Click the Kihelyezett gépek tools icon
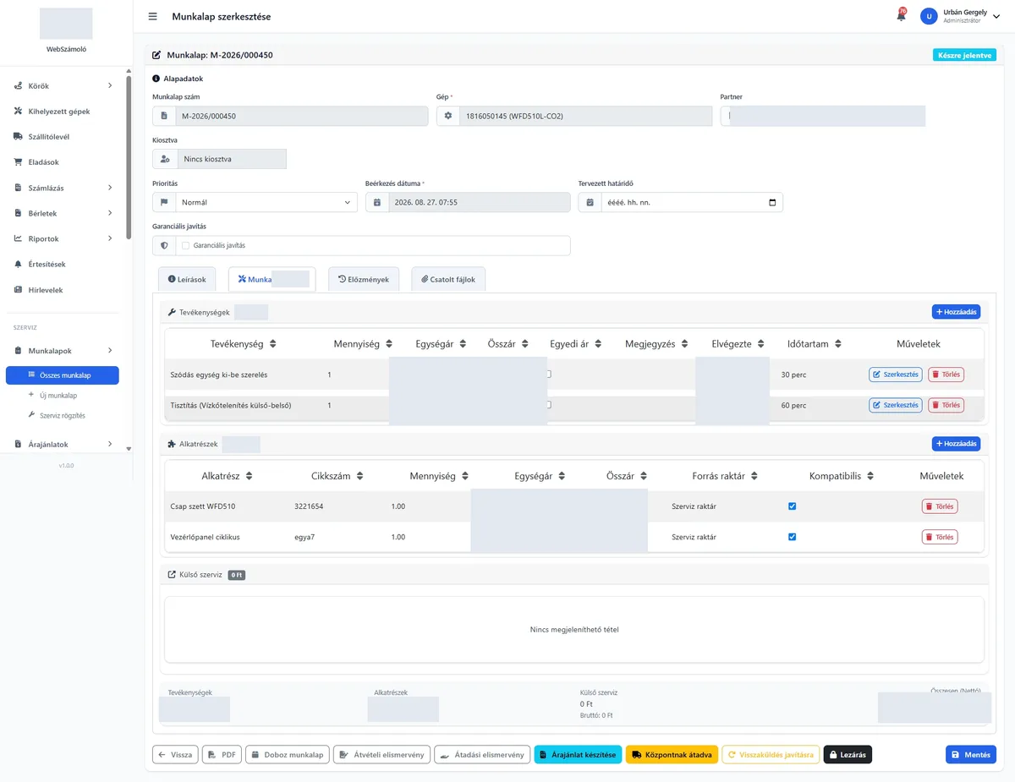 point(18,112)
